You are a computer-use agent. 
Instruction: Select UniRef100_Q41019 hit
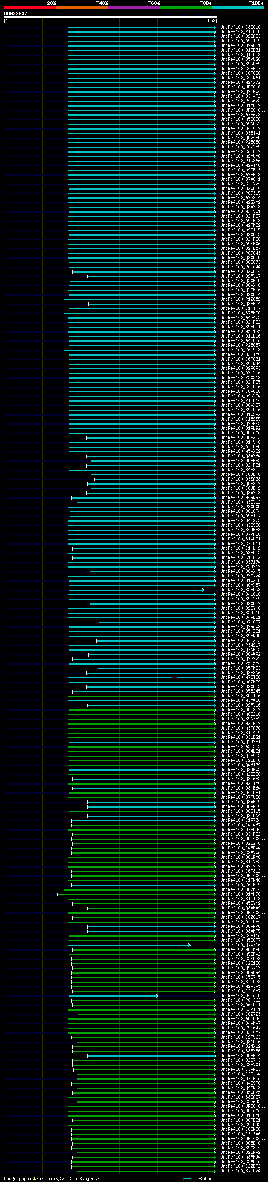[x=240, y=128]
